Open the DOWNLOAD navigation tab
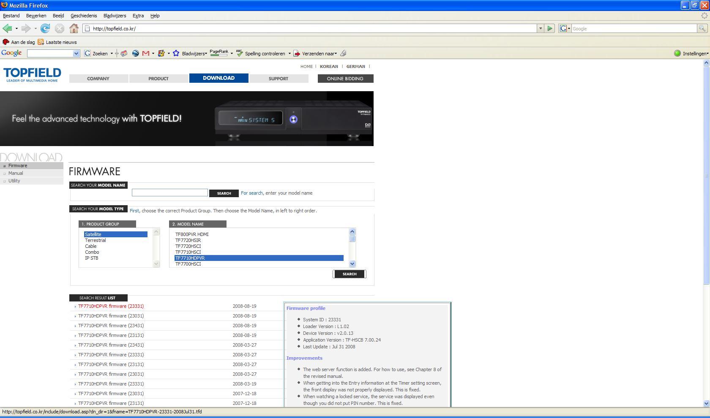710x418 pixels. click(219, 78)
